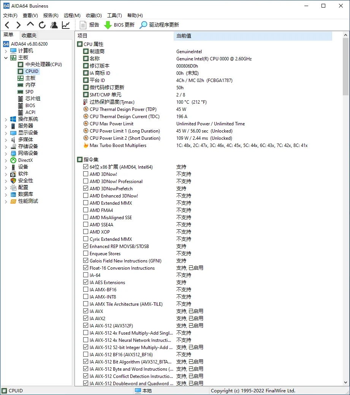350x395 pixels.
Task: Click the 本地 monitor icon in status bar
Action: tap(138, 391)
